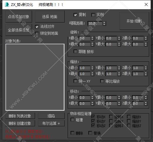Enable the 实例 checkbox

coord(93,15)
